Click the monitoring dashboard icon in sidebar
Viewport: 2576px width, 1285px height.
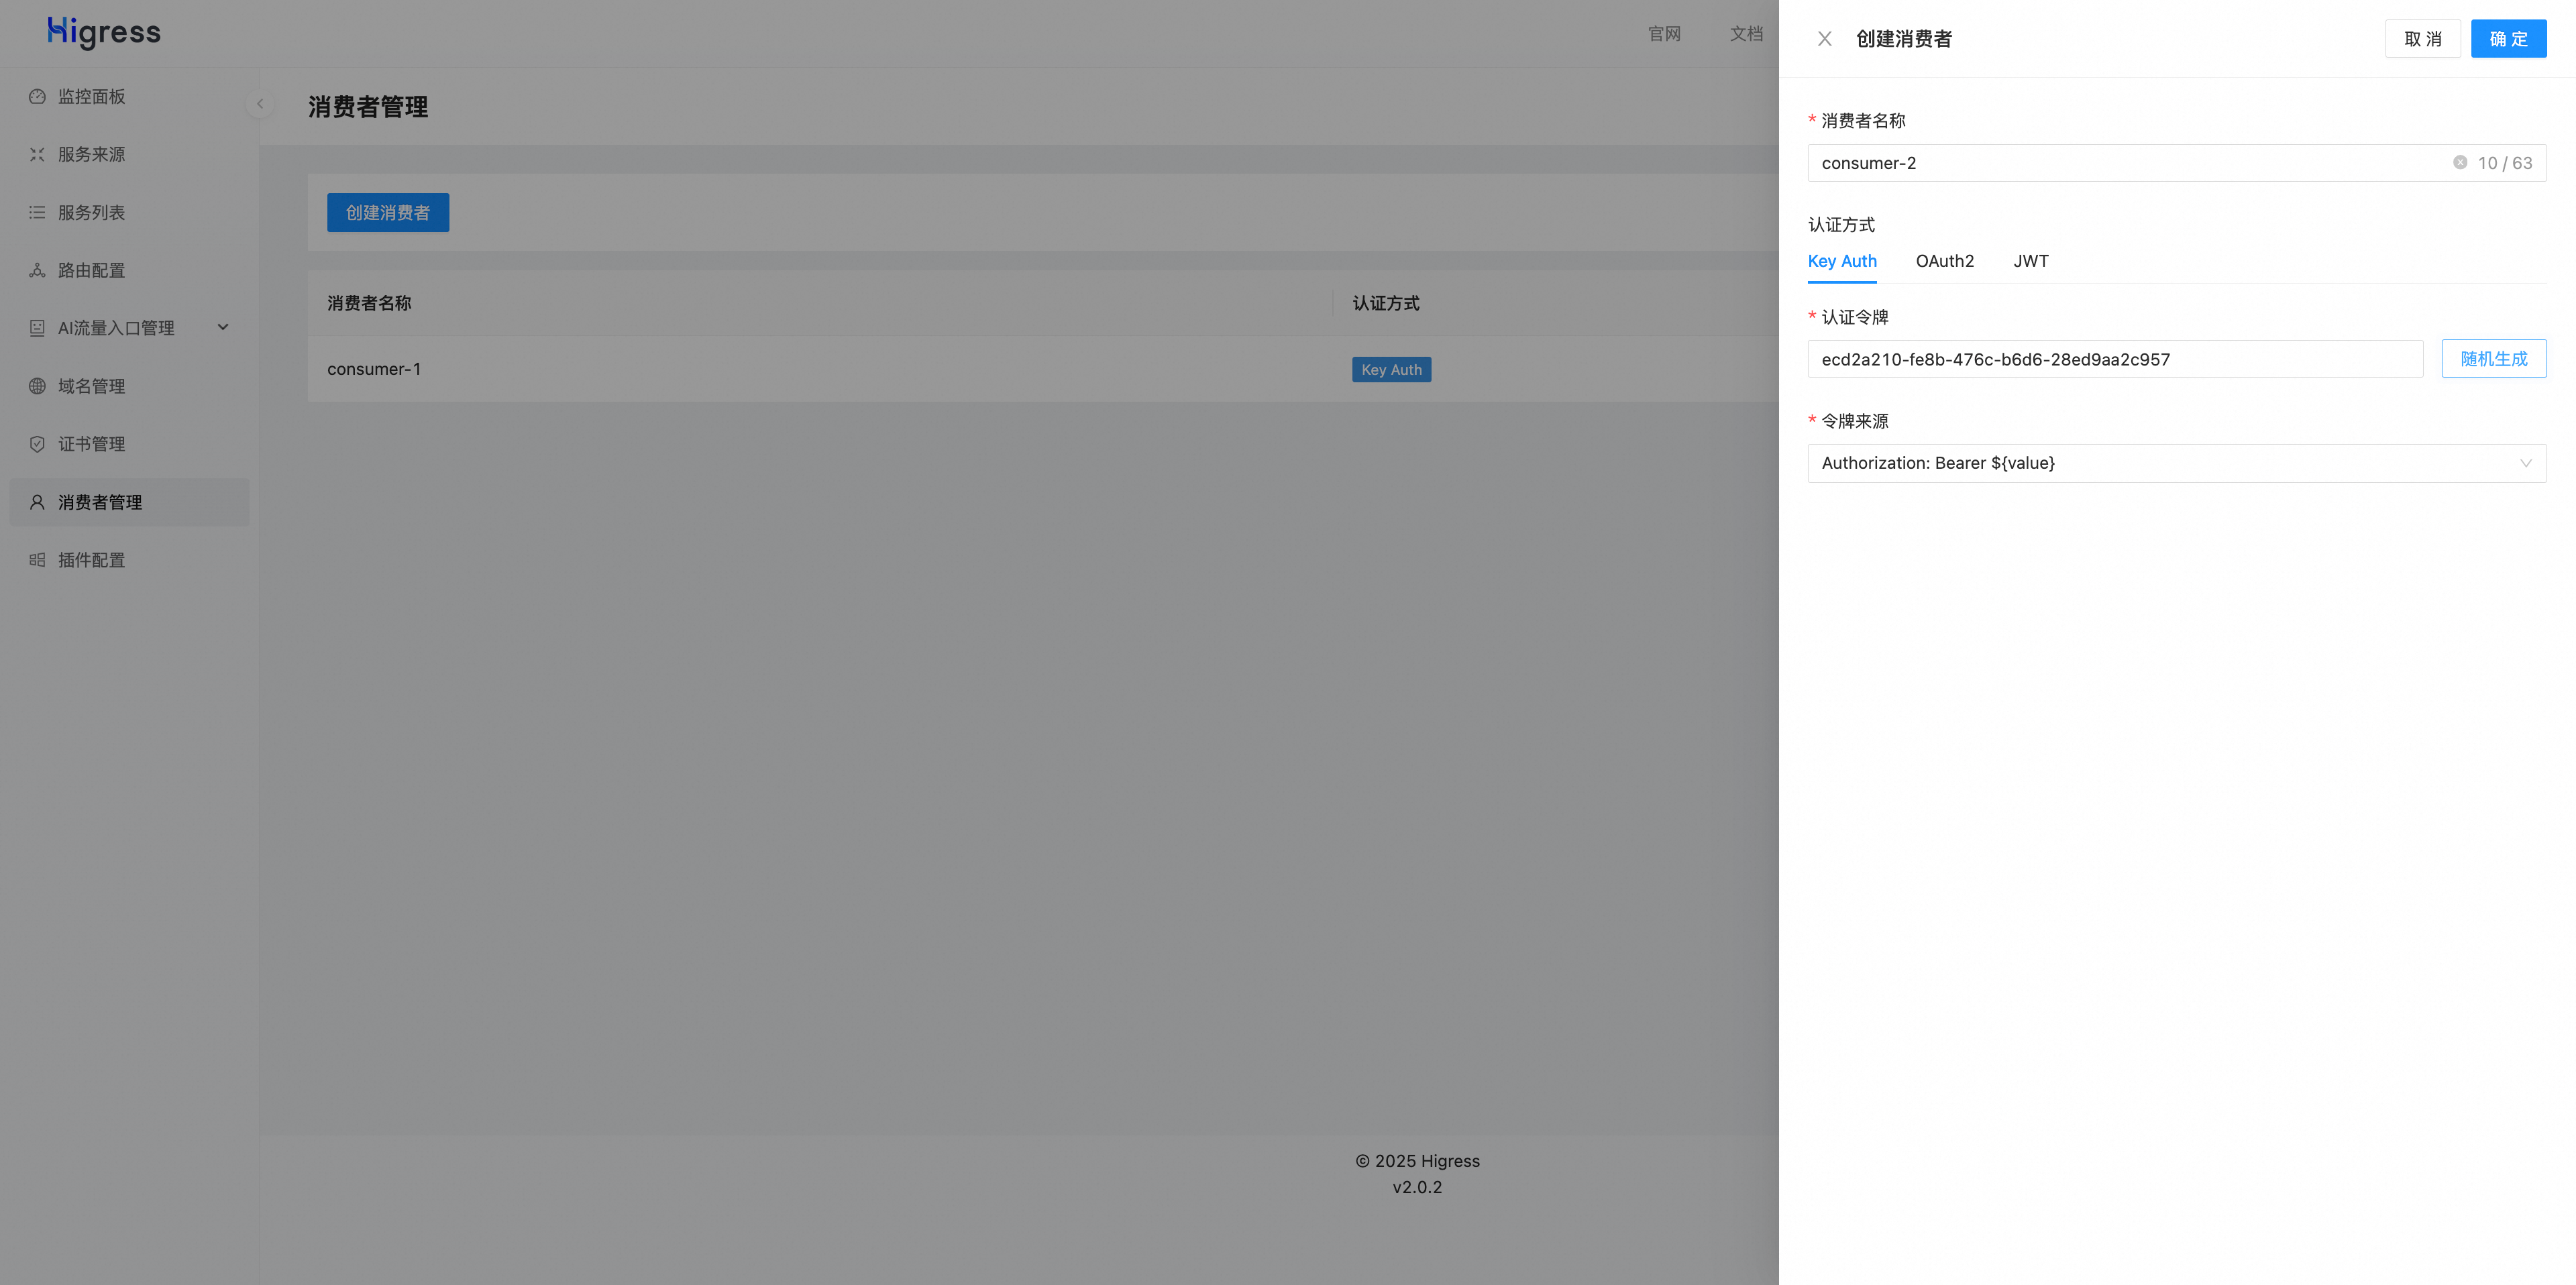(x=37, y=97)
